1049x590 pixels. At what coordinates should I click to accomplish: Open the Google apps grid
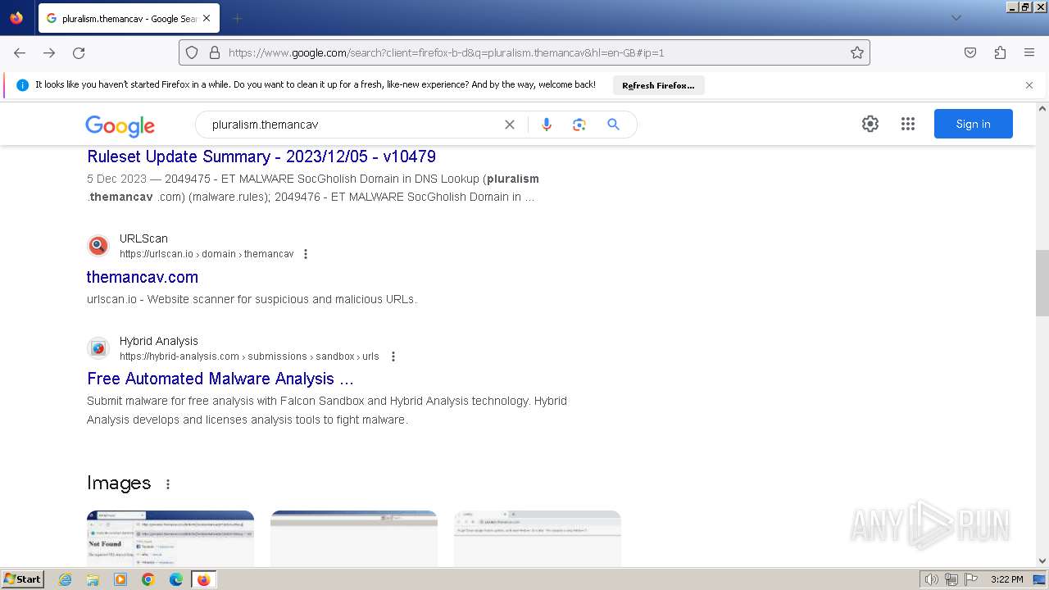(x=907, y=124)
